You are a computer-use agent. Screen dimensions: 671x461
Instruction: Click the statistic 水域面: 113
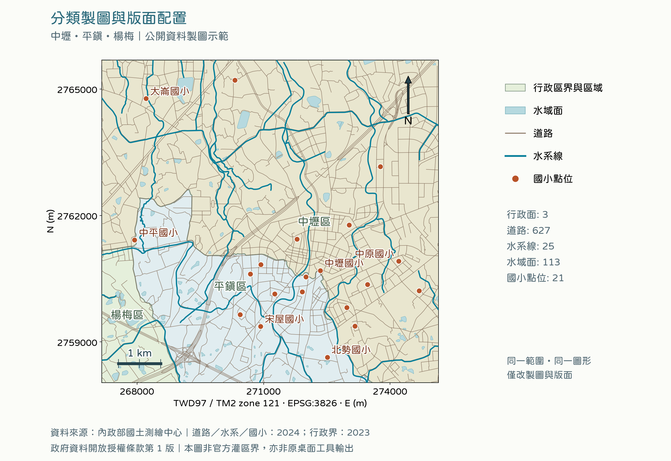point(533,262)
